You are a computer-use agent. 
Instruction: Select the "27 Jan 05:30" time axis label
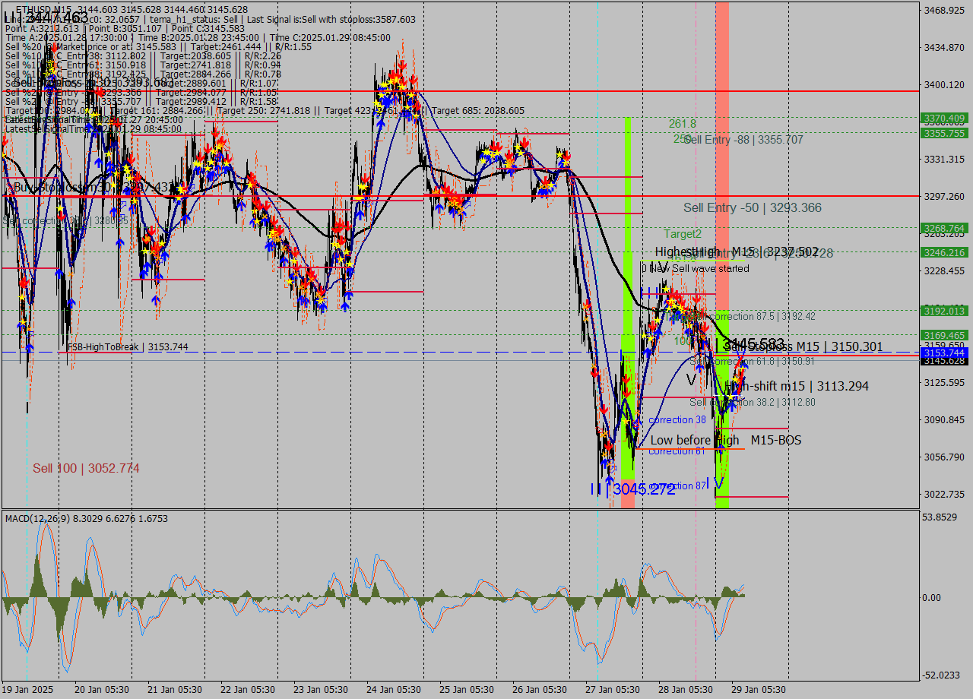tap(612, 689)
